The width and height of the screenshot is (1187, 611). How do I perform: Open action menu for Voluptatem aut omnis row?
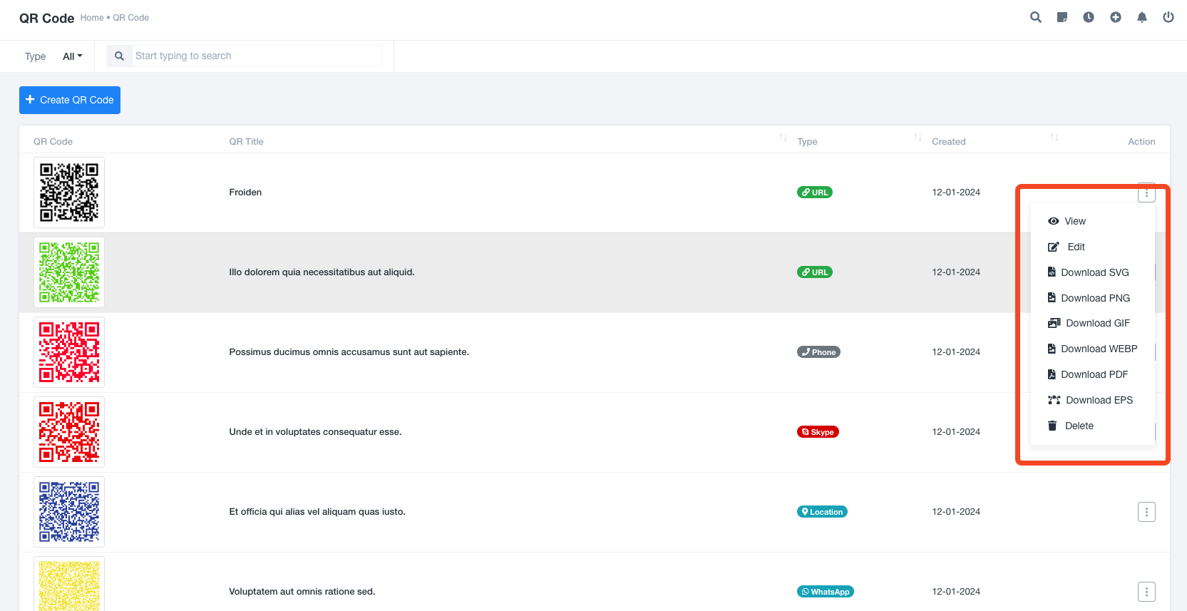click(1146, 592)
